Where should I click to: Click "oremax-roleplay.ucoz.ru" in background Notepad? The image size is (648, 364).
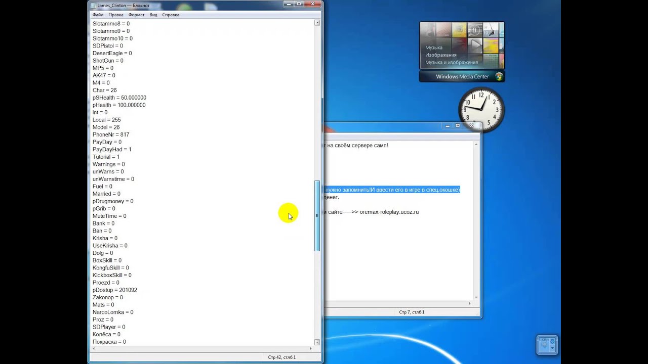click(389, 212)
